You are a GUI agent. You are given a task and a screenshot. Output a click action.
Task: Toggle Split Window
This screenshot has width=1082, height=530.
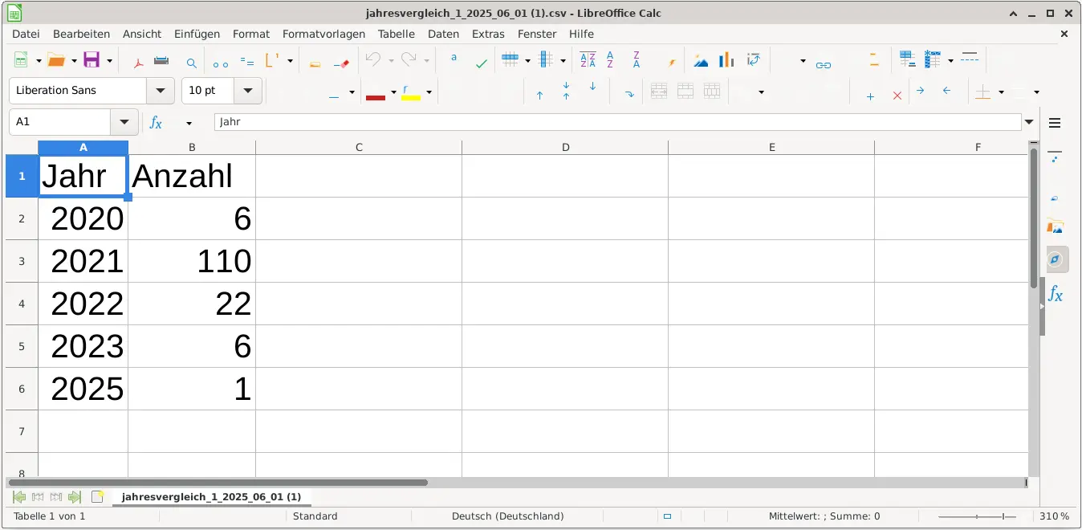pyautogui.click(x=970, y=59)
